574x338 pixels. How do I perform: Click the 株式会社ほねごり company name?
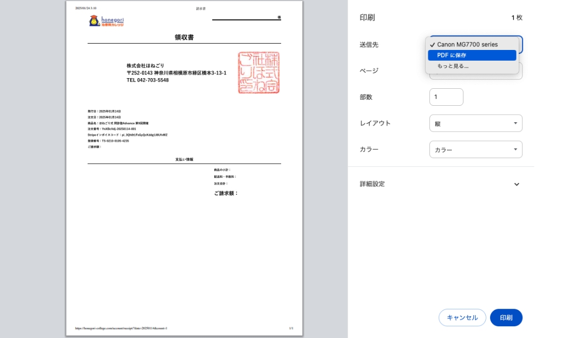(145, 65)
